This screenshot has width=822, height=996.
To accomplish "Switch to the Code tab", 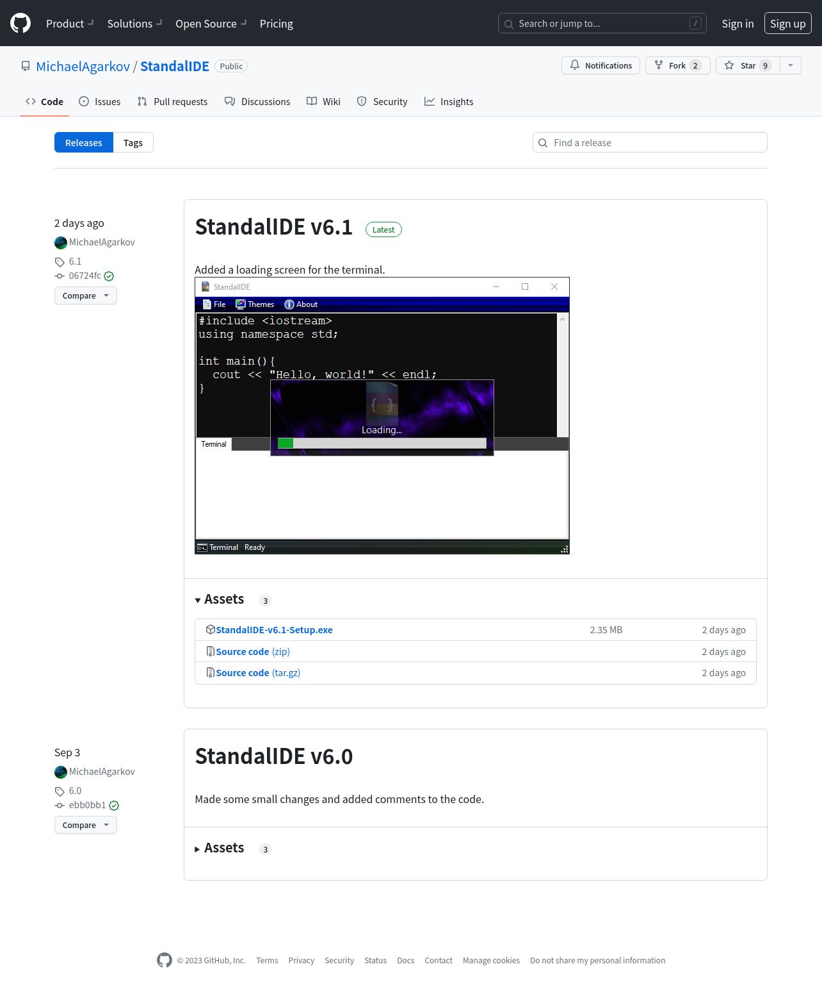I will [44, 101].
